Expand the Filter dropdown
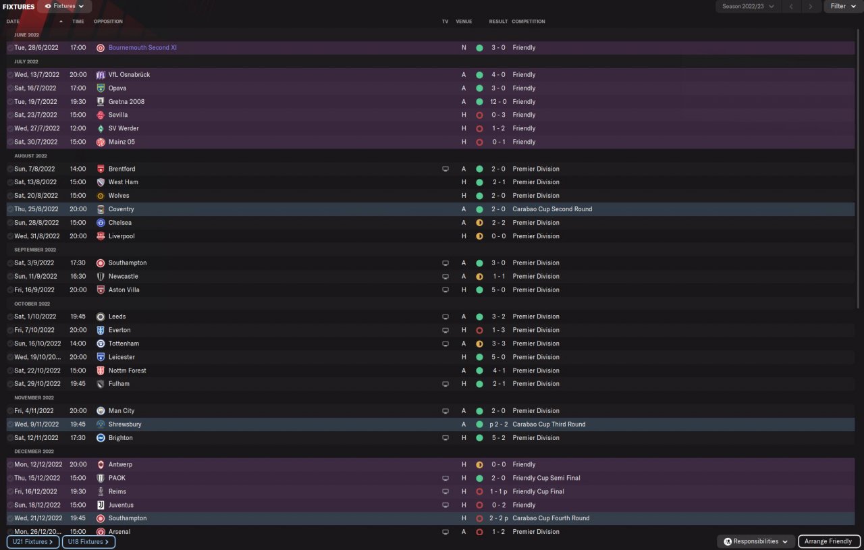The height and width of the screenshot is (550, 864). [841, 6]
